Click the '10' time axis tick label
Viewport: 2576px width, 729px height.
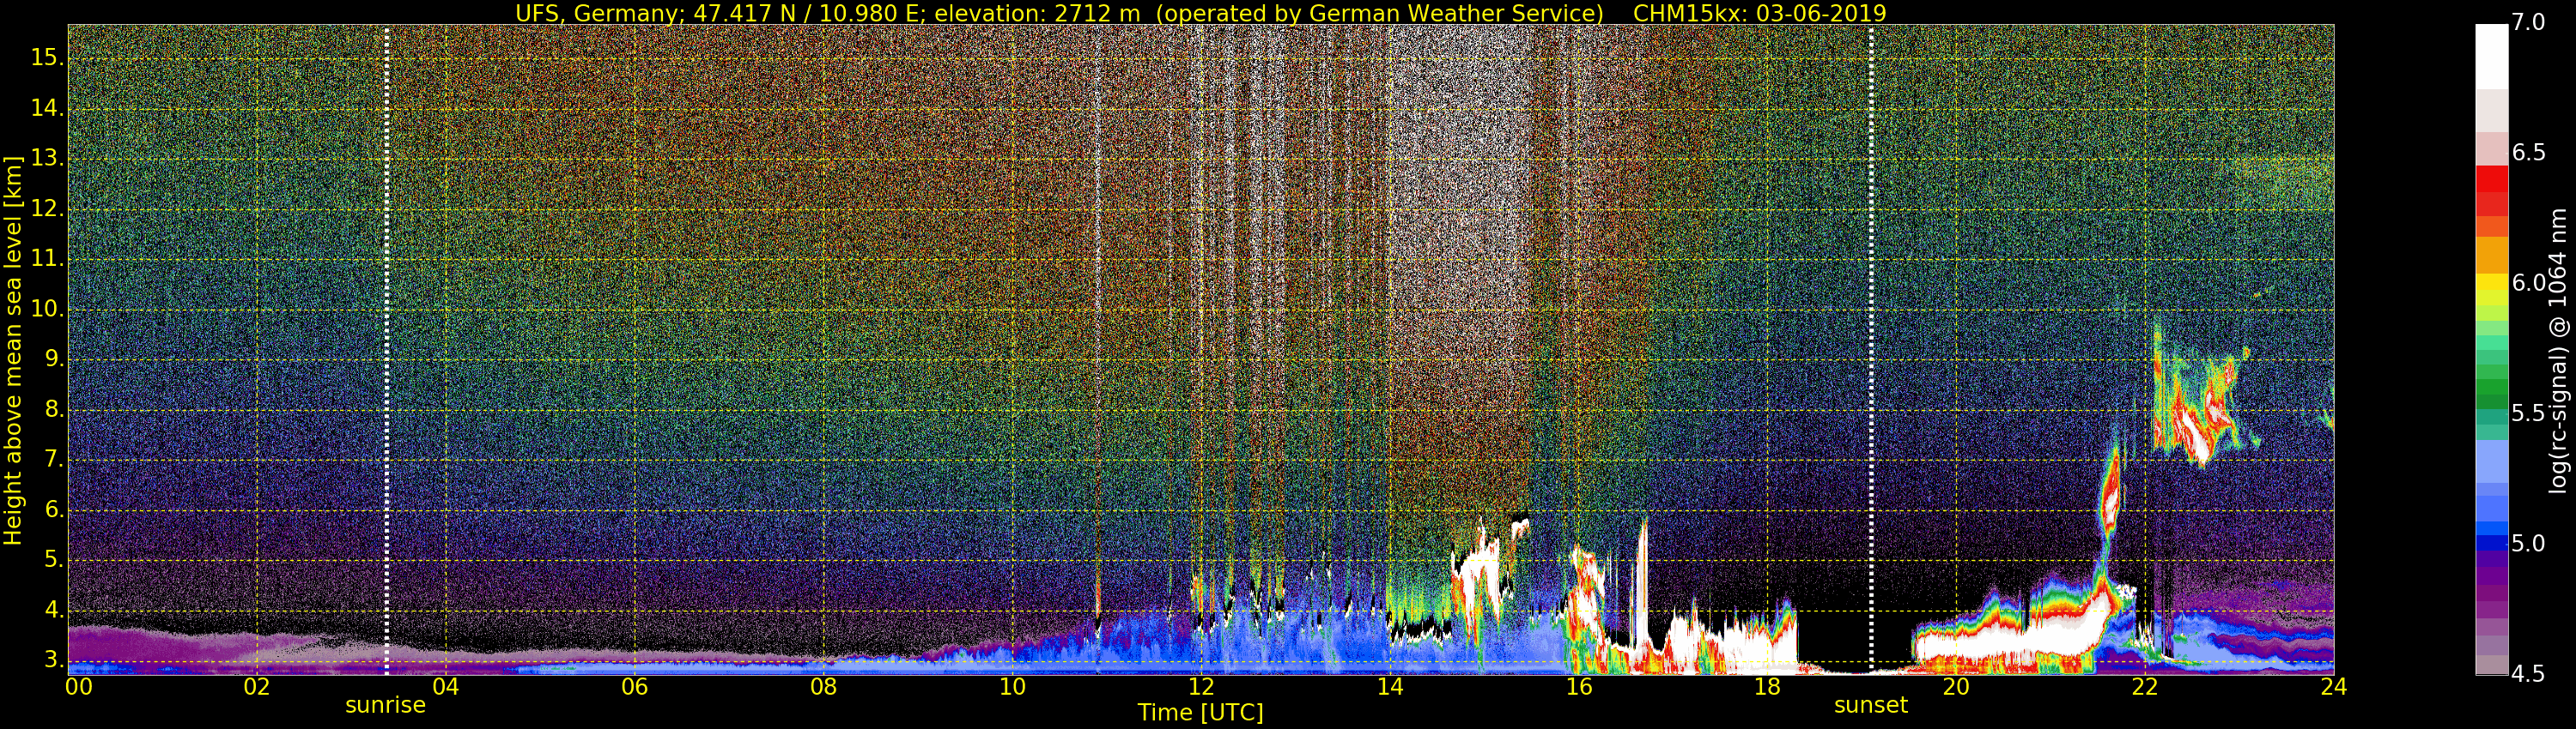1012,687
